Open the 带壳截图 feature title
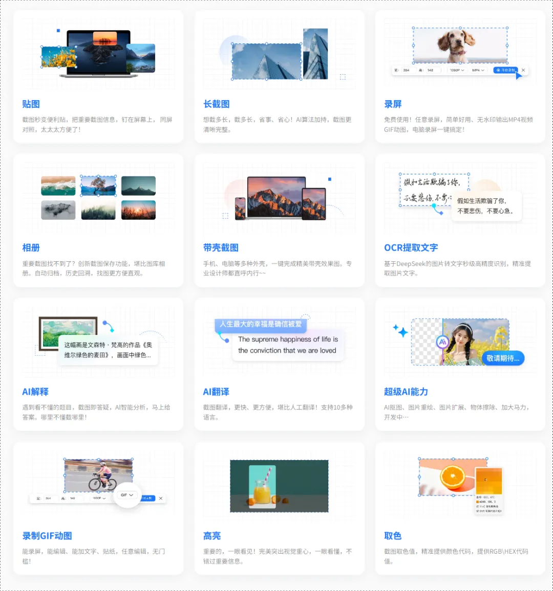Viewport: 553px width, 591px height. [221, 247]
